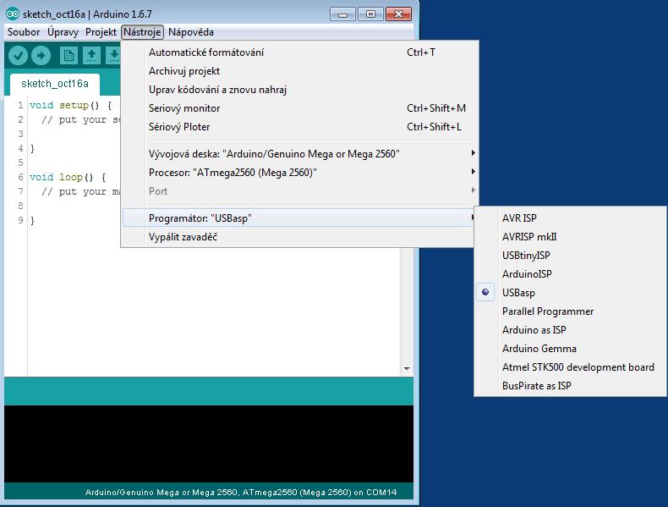Click the Arduino logo in title bar
This screenshot has height=507, width=668.
(x=12, y=14)
